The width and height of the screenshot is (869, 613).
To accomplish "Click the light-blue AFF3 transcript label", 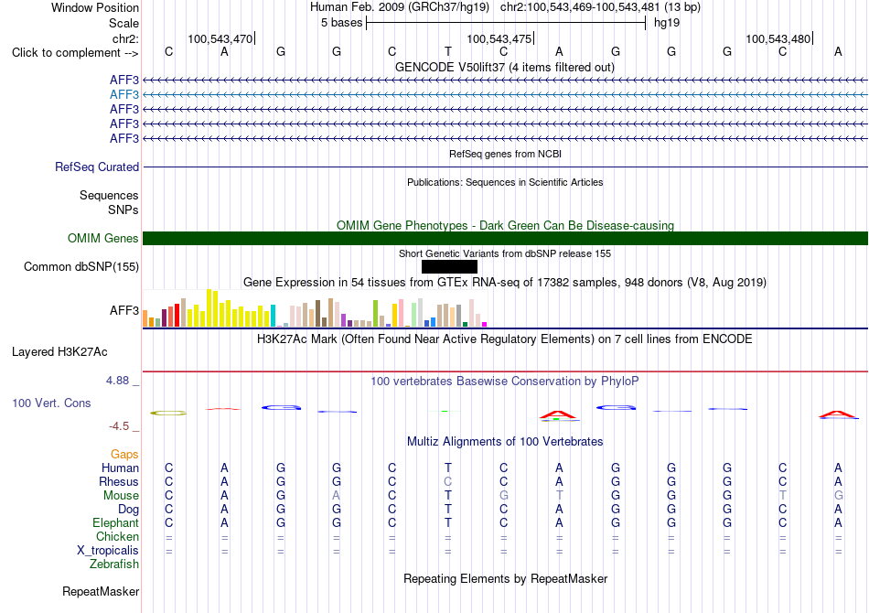I will tap(124, 94).
